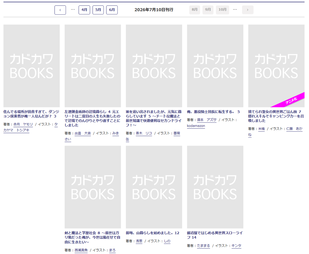Screen dimensions: 309x254
Task: Visit author 出雲 大吉
Action: tap(83, 133)
